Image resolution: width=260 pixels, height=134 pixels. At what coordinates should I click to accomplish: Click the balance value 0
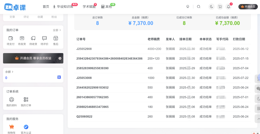pos(6,78)
